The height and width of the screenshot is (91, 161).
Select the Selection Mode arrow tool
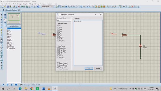(x=2, y=15)
